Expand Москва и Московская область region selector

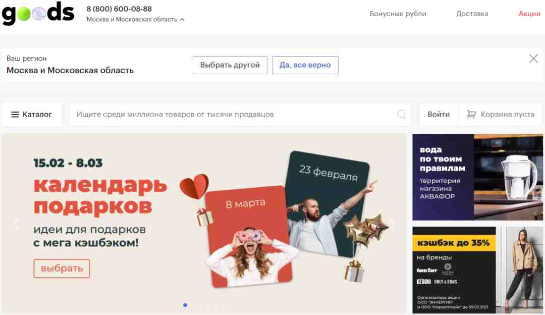[x=136, y=20]
